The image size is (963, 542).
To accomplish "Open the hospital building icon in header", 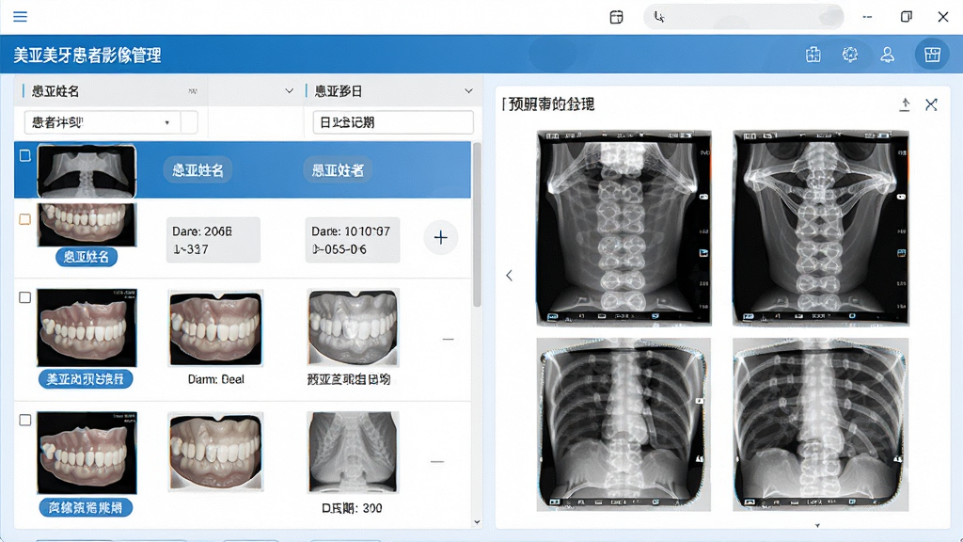I will [813, 55].
